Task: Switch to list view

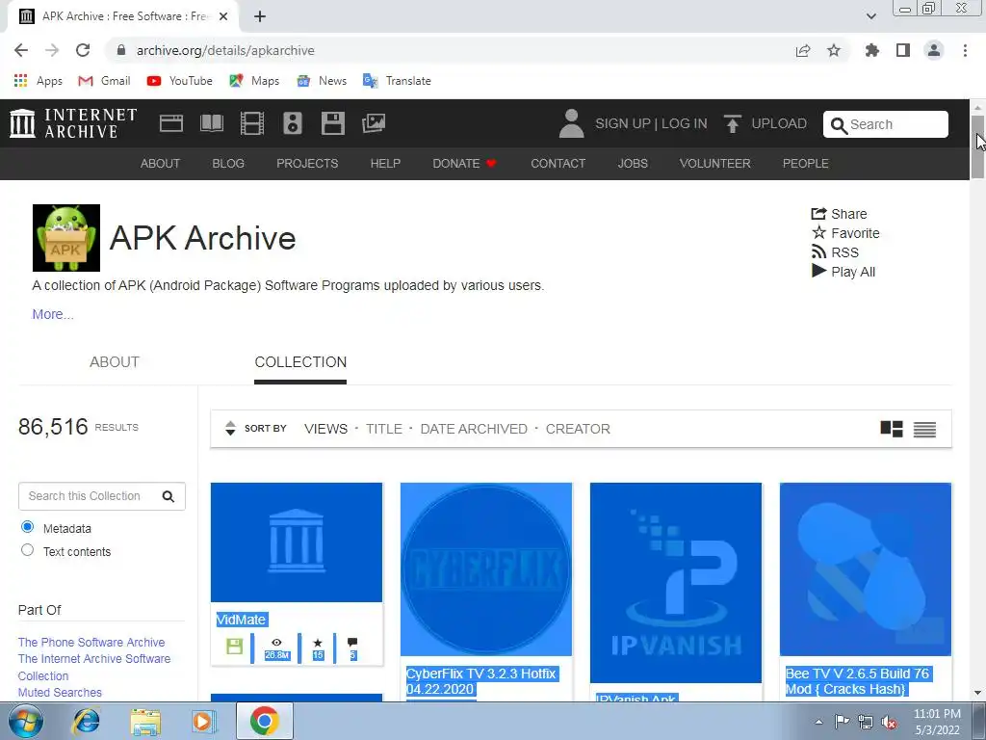Action: pyautogui.click(x=924, y=429)
